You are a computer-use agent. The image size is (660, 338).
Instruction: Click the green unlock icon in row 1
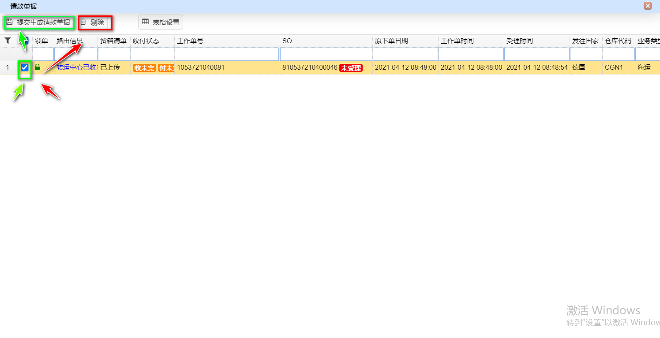pos(37,67)
